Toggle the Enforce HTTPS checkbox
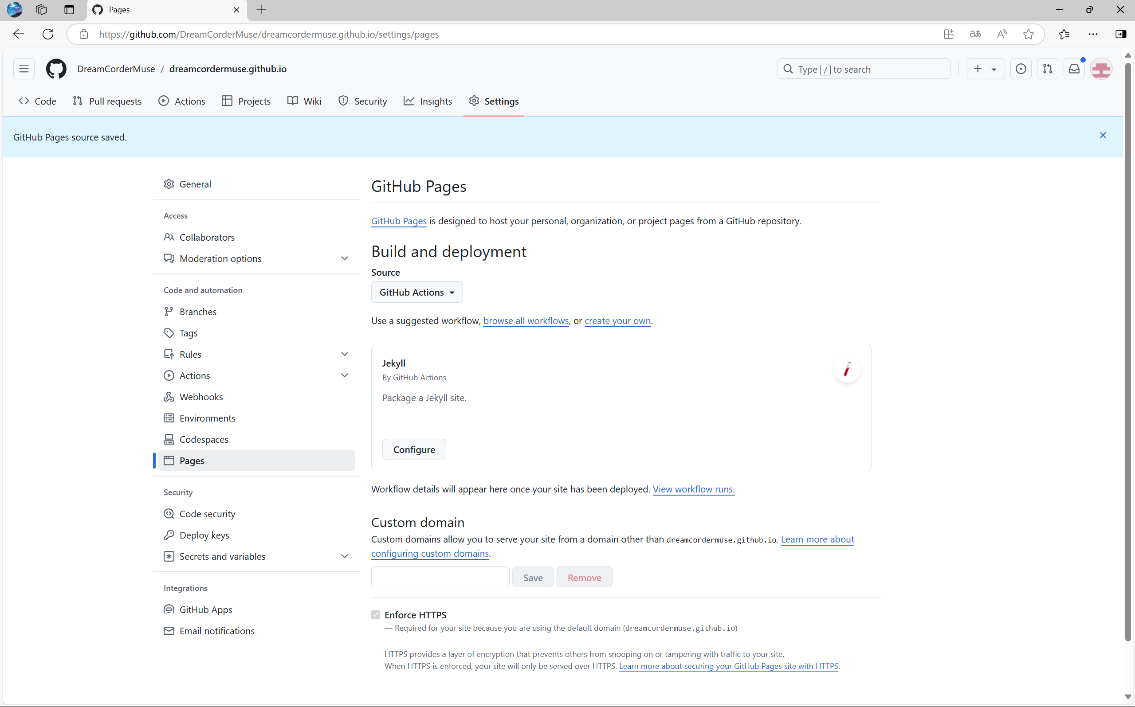Image resolution: width=1135 pixels, height=707 pixels. (376, 614)
